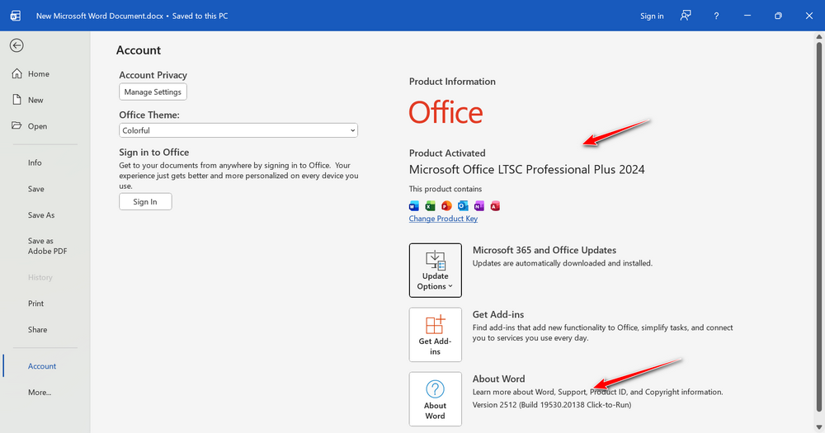
Task: Click Microsoft Office LTSC Professional Plus 2024 text
Action: [x=526, y=169]
